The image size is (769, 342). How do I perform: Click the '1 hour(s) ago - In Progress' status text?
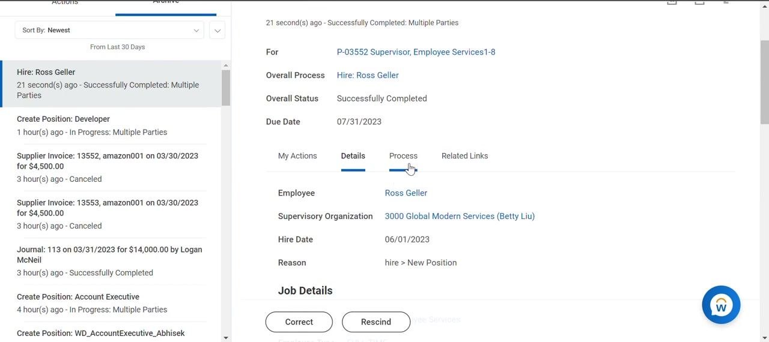pos(92,132)
